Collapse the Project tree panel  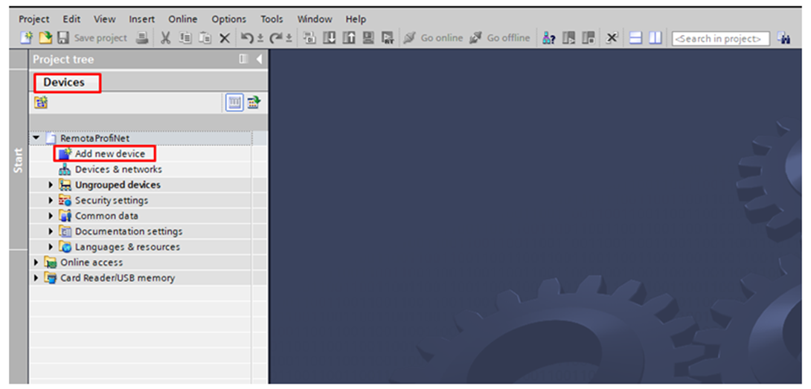[x=259, y=60]
